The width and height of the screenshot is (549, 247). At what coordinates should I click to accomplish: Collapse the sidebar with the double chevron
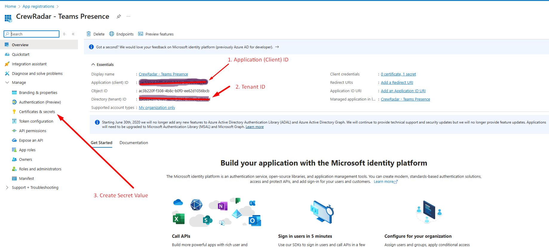[x=73, y=34]
